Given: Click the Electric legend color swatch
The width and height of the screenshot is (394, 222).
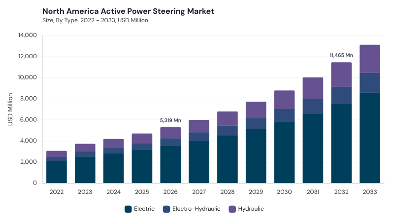Looking at the screenshot, I should click(x=128, y=209).
